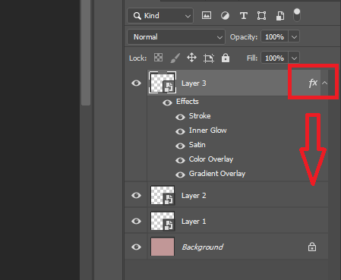
Task: Click the fx icon on Layer 3
Action: pos(313,83)
